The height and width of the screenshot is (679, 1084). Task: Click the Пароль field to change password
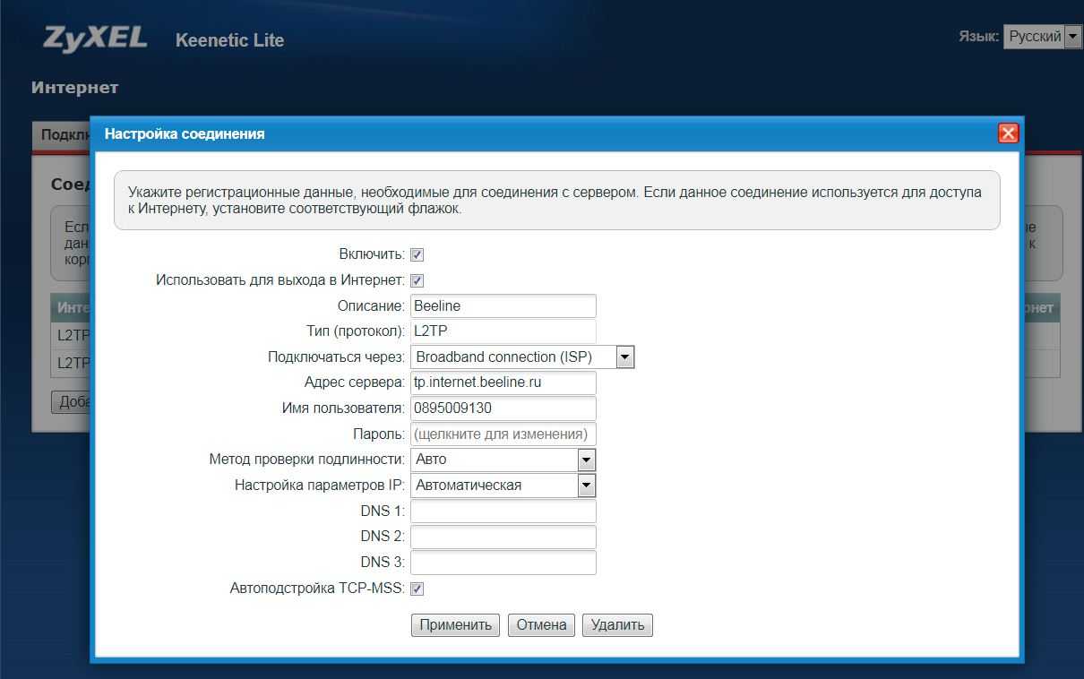click(503, 434)
